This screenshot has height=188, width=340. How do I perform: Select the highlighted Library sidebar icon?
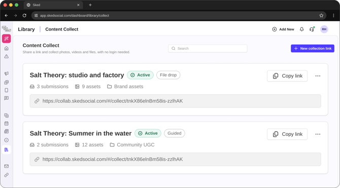[6, 149]
